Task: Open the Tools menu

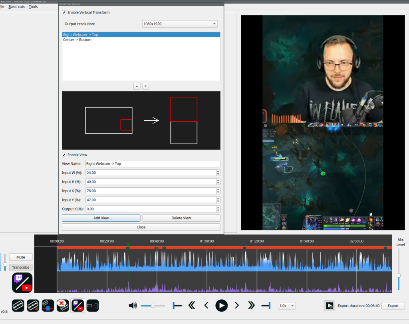Action: click(x=34, y=7)
